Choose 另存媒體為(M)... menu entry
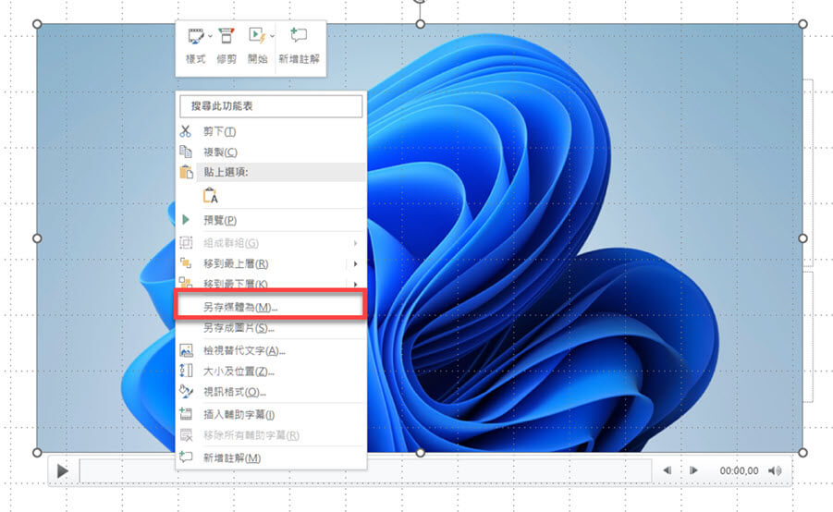This screenshot has height=512, width=833. pos(270,307)
